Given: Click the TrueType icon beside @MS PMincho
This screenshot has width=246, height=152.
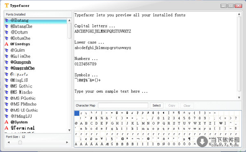Looking at the screenshot, I should tap(7, 104).
